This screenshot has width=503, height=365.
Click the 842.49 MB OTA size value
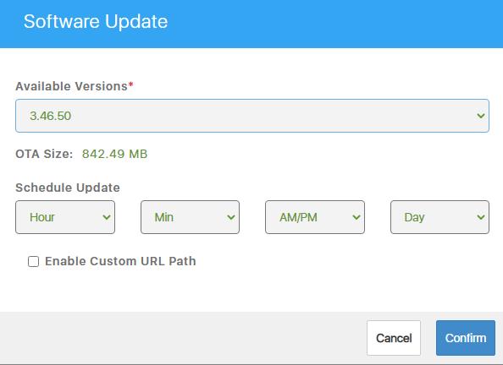point(114,154)
